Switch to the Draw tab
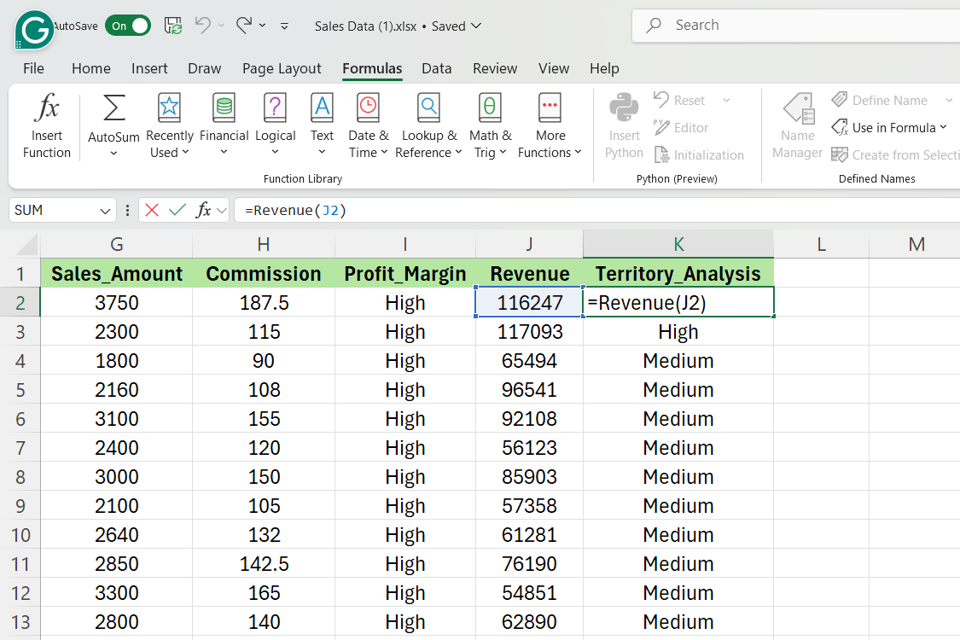 tap(205, 68)
